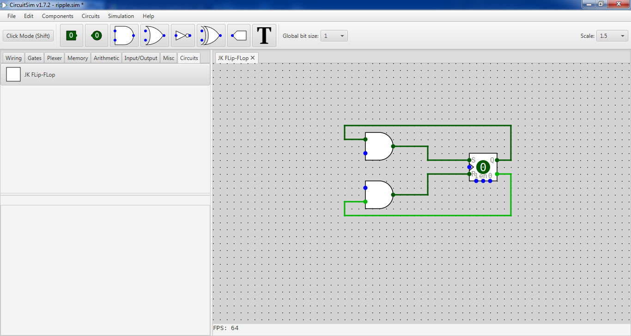Select JK FLip-FLop in circuits list
This screenshot has width=631, height=336.
(x=40, y=75)
